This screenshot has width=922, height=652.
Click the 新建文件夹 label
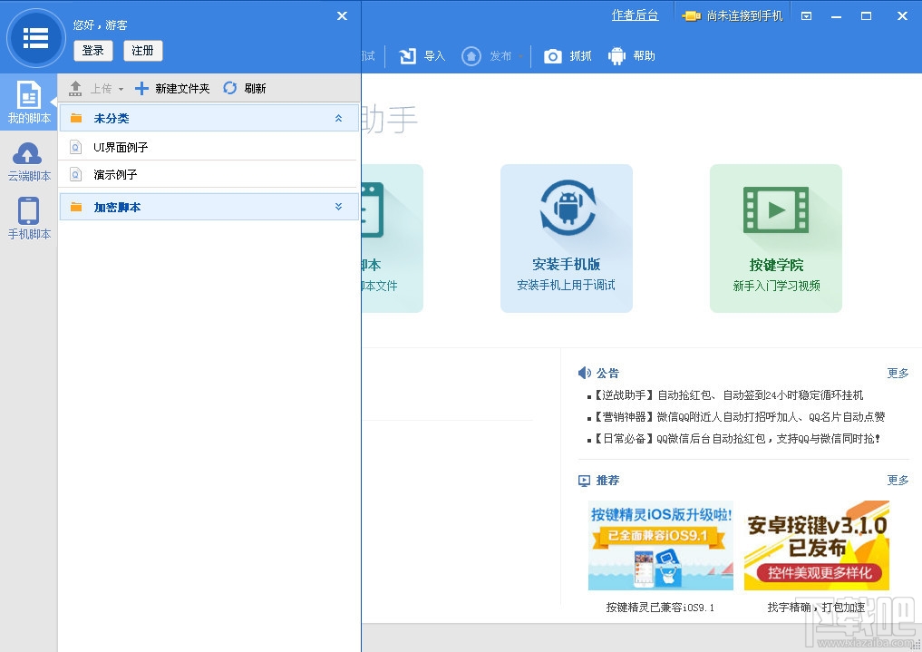point(182,89)
